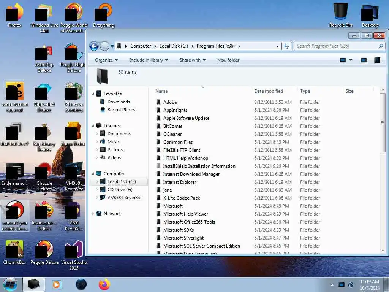The height and width of the screenshot is (292, 389).
Task: Click the Explorer Help icon
Action: 377,60
